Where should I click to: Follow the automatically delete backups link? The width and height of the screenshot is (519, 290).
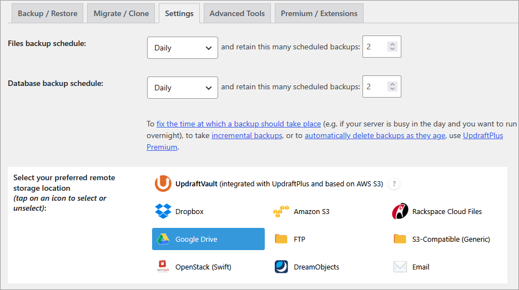375,136
